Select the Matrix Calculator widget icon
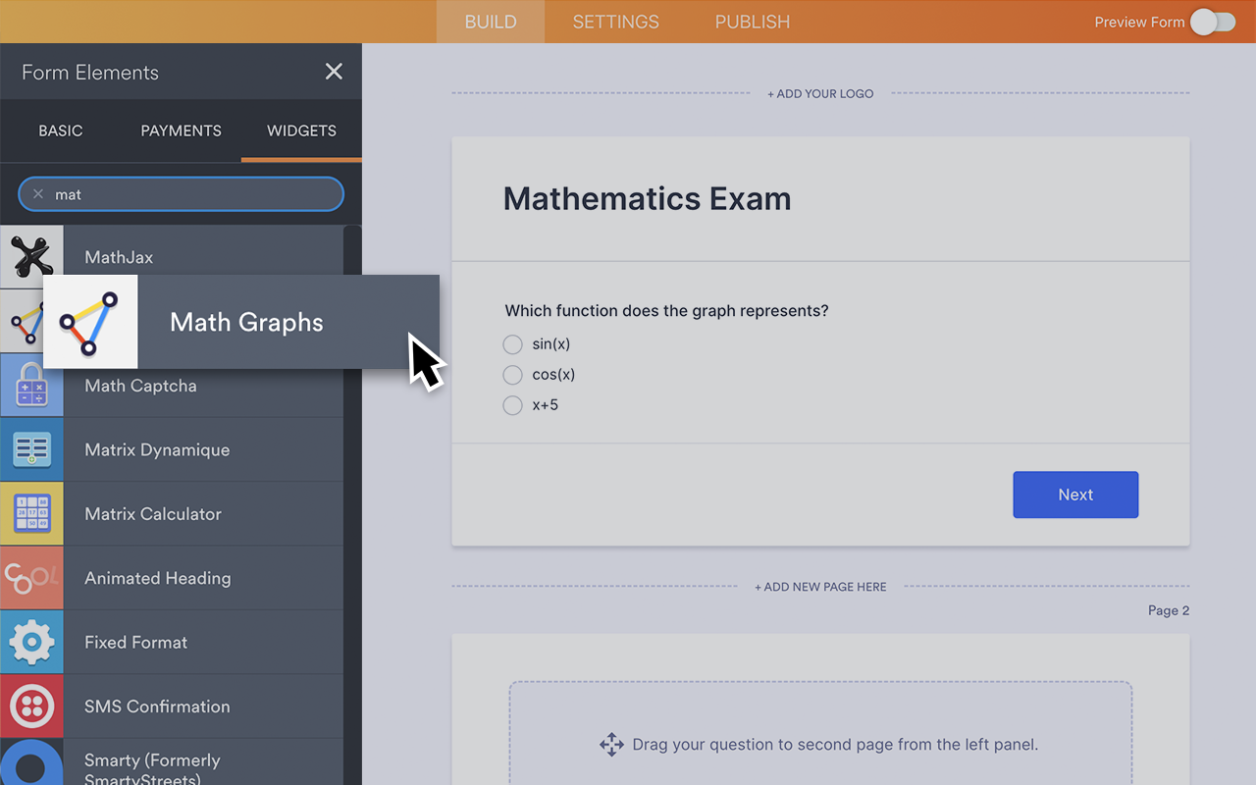The width and height of the screenshot is (1256, 785). (31, 513)
